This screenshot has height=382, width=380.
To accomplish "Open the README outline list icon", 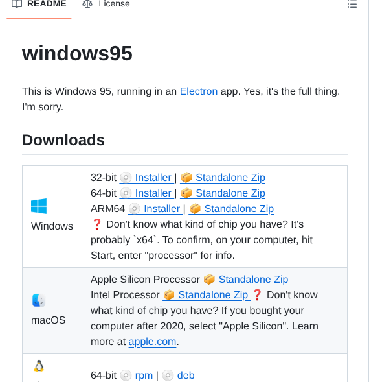I will click(352, 4).
